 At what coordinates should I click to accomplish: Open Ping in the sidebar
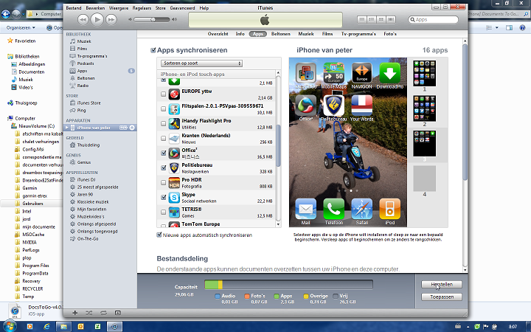click(x=81, y=111)
